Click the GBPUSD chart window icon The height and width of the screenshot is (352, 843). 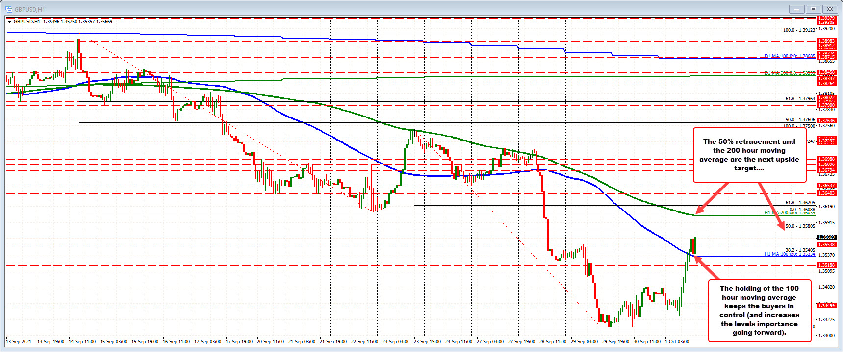pos(8,9)
